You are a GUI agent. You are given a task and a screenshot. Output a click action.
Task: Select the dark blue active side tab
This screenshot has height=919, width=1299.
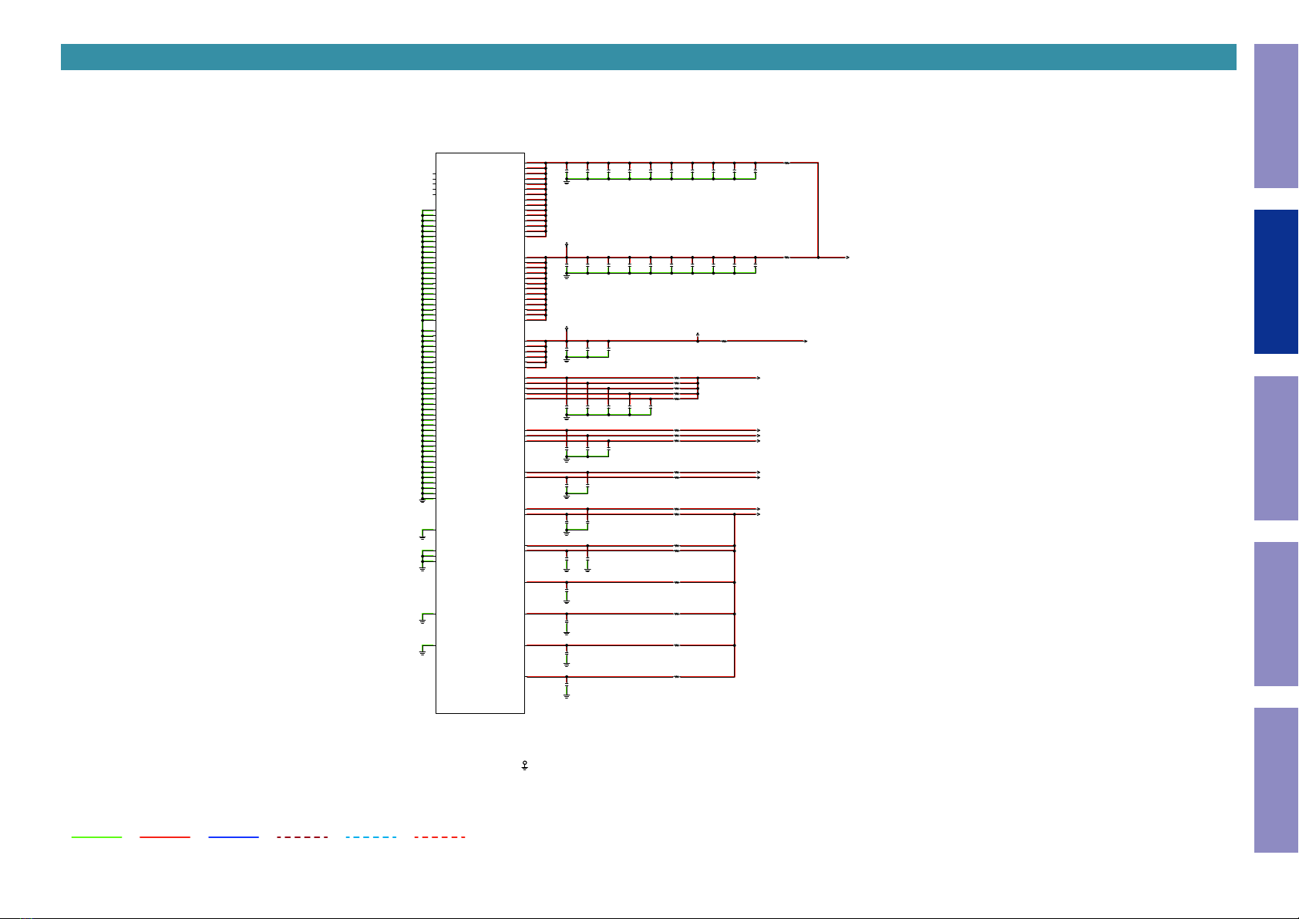[x=1276, y=282]
